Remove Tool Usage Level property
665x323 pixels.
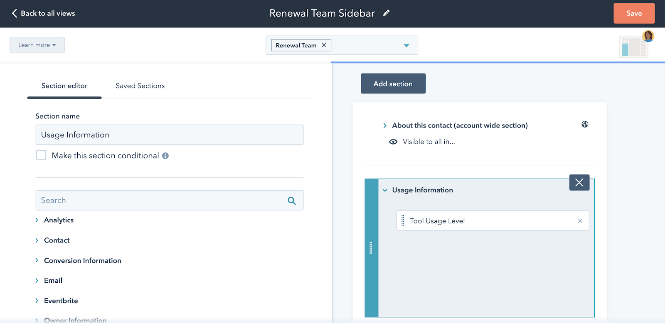(x=580, y=221)
